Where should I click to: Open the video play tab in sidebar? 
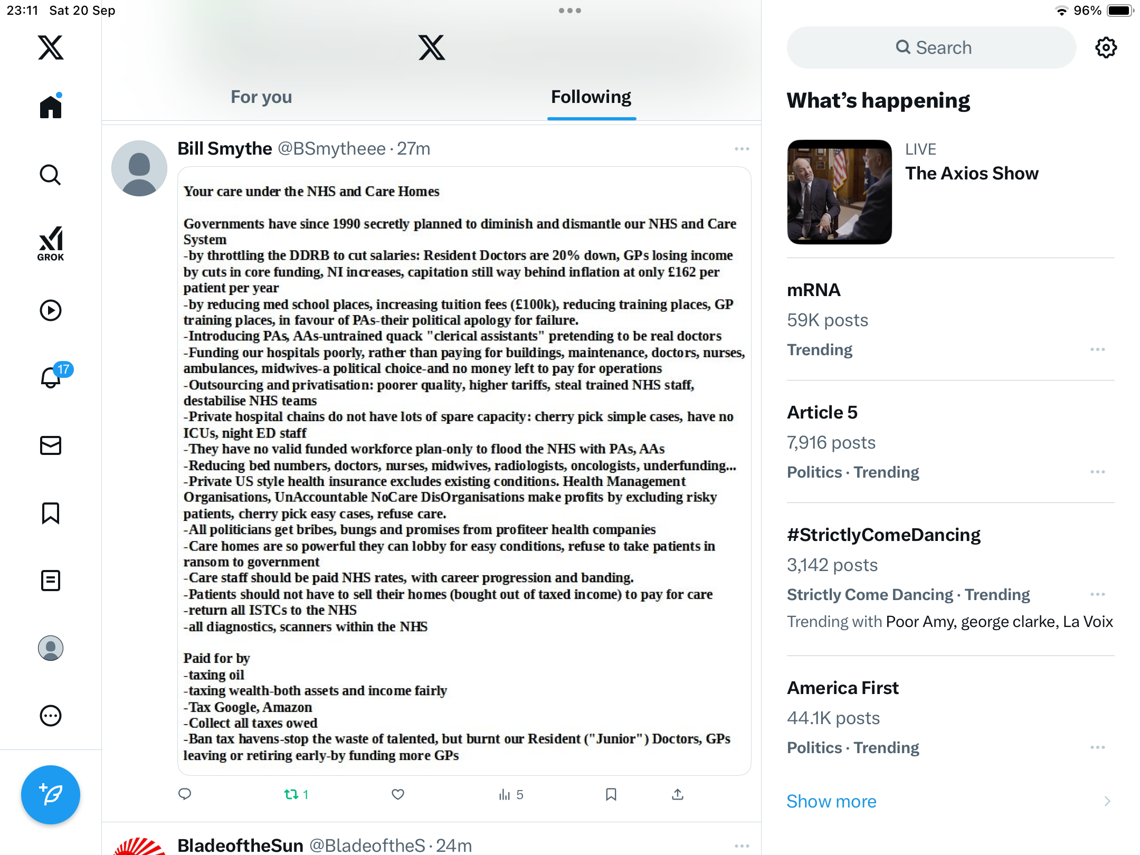click(x=51, y=310)
